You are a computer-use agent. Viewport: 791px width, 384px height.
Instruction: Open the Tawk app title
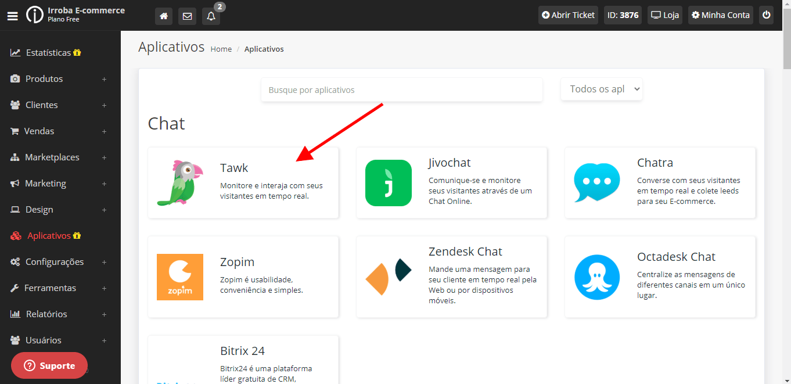click(x=234, y=168)
